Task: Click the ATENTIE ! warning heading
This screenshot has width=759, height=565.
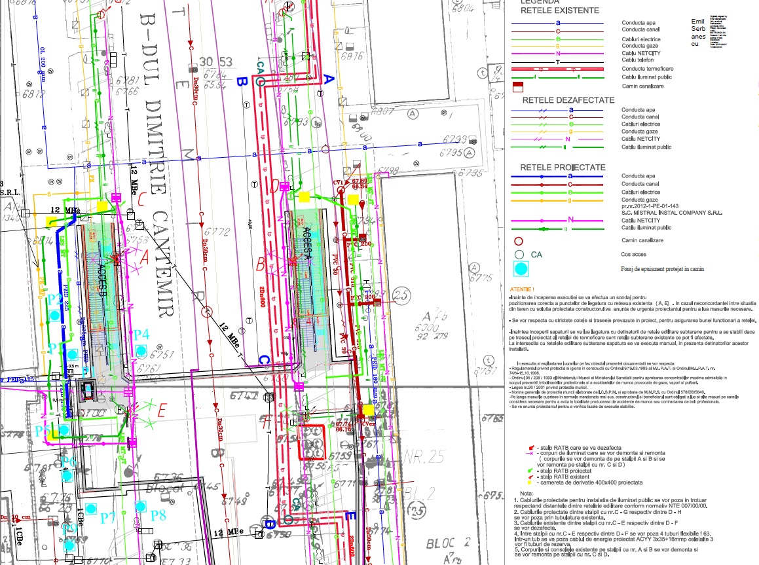Action: click(522, 289)
